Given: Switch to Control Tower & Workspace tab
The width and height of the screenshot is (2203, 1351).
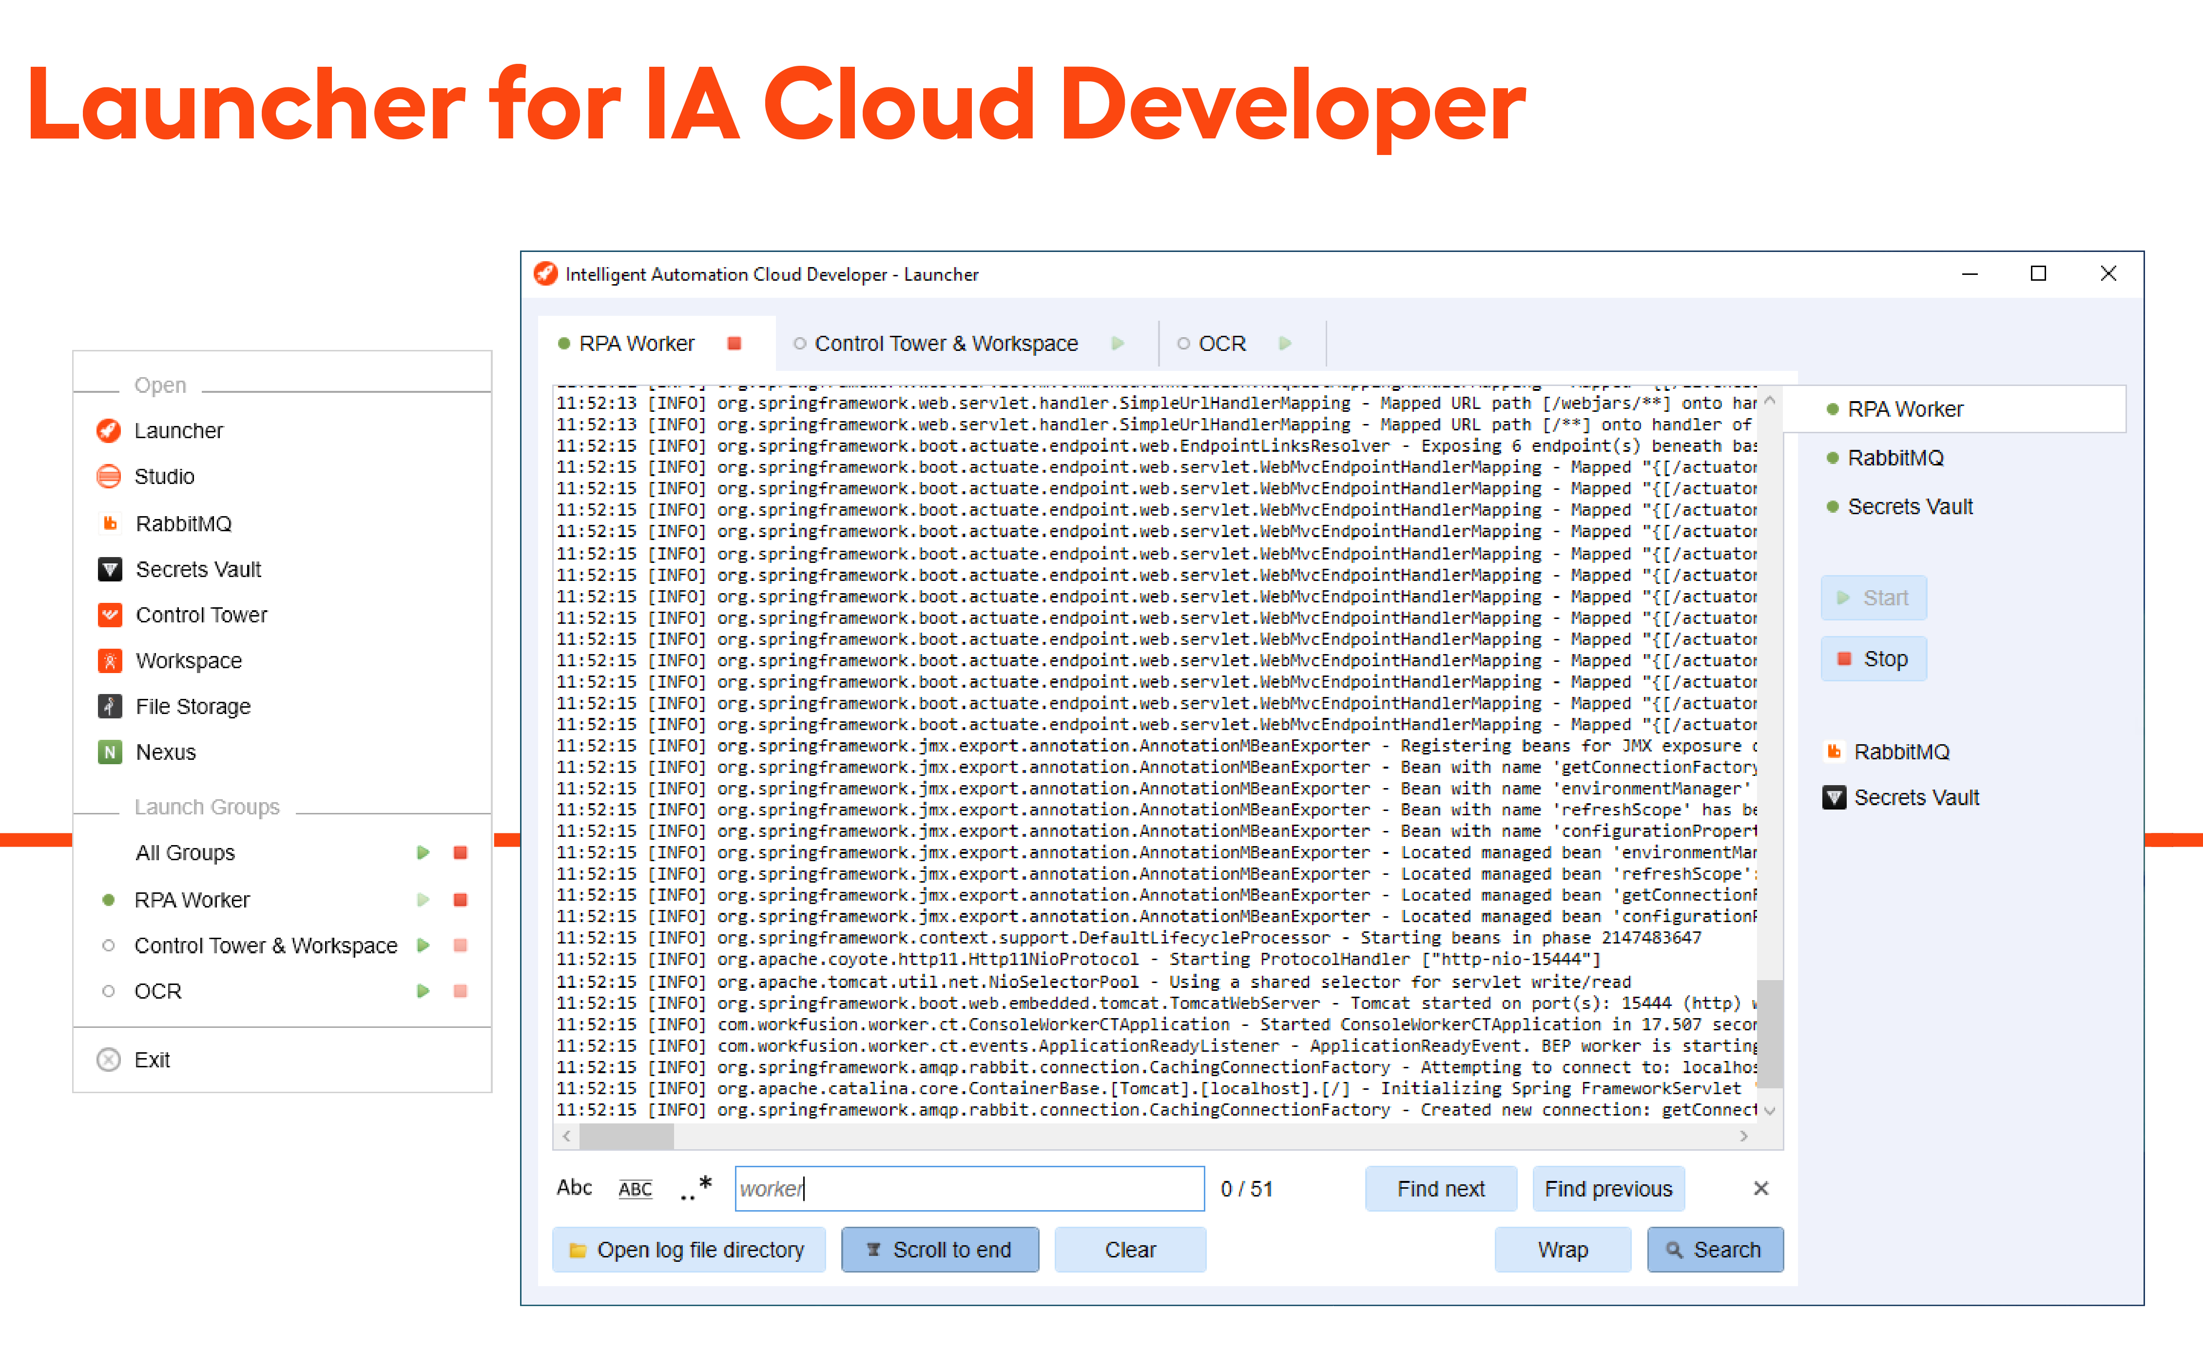Looking at the screenshot, I should pos(946,343).
